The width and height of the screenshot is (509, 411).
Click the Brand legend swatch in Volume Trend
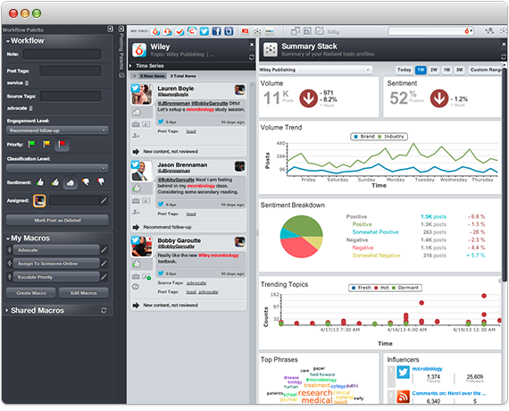pos(355,137)
